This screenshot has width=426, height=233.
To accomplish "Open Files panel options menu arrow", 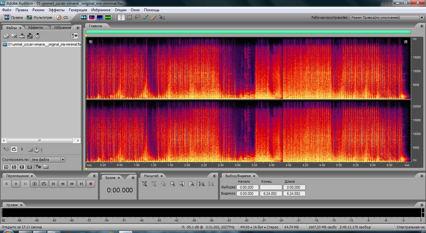I will point(78,28).
